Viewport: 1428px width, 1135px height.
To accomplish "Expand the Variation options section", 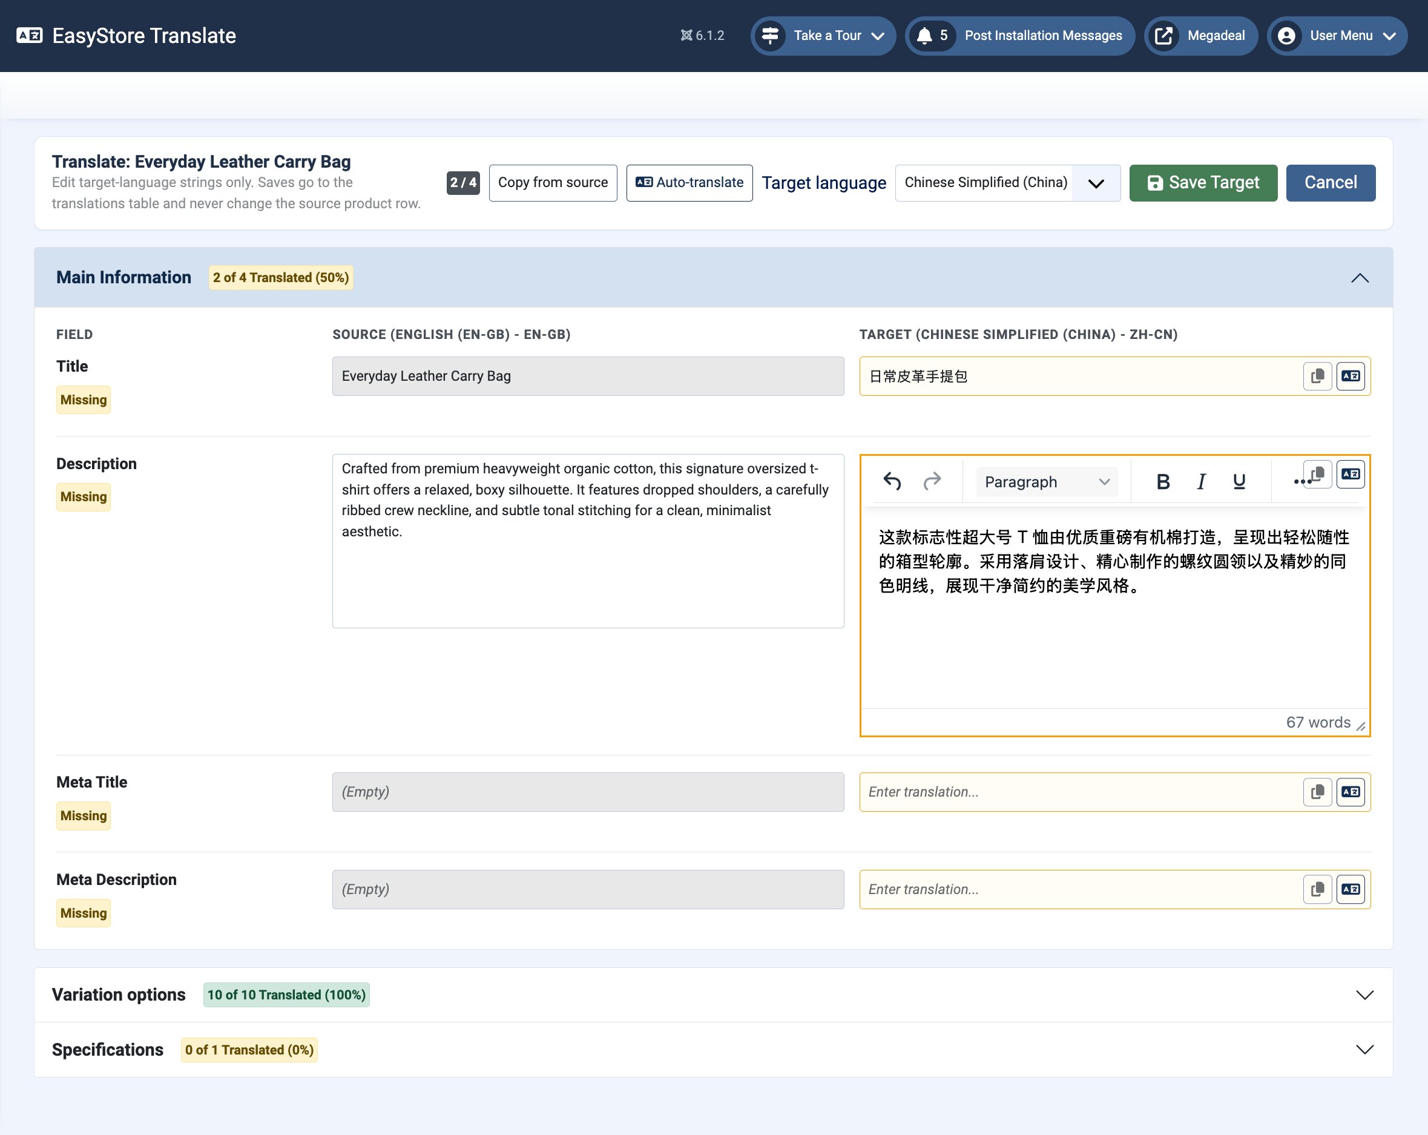I will point(1364,995).
